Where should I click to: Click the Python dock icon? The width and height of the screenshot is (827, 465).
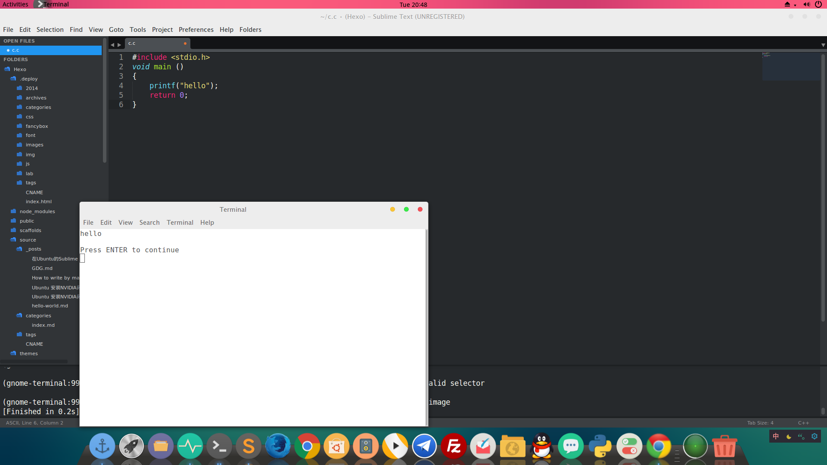[x=600, y=446]
